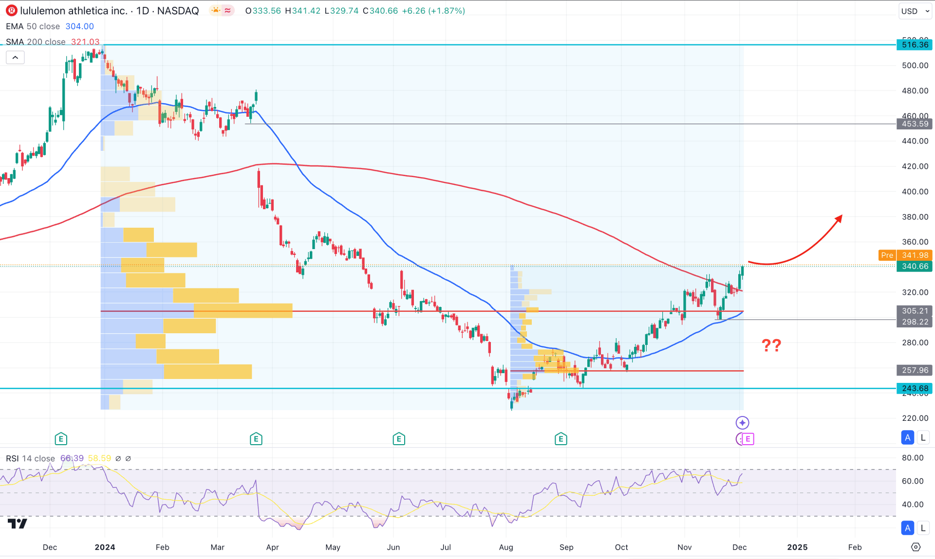Toggle auto scale on RSI pane
Viewport: 935px width, 559px height.
click(908, 528)
